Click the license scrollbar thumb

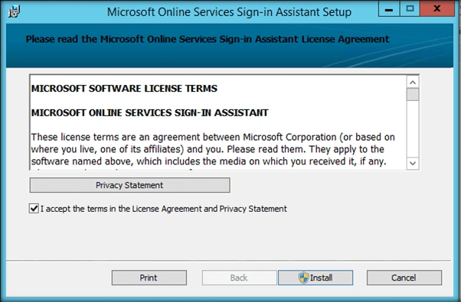(413, 95)
